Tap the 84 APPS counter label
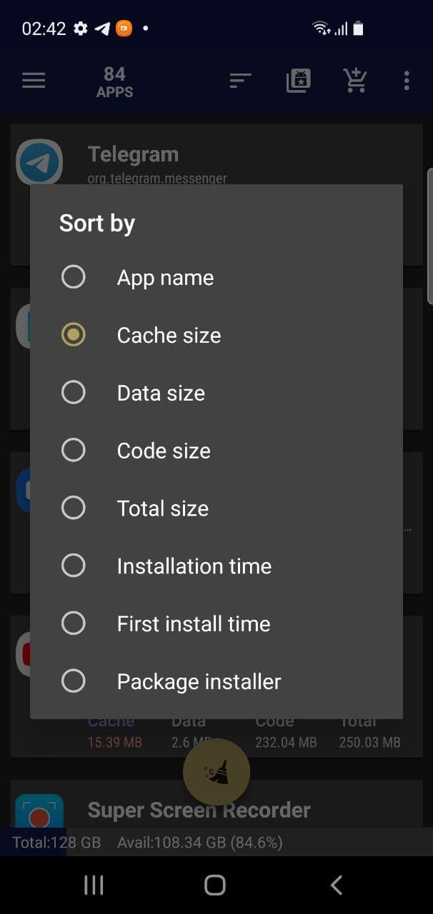This screenshot has height=914, width=433. [x=114, y=81]
